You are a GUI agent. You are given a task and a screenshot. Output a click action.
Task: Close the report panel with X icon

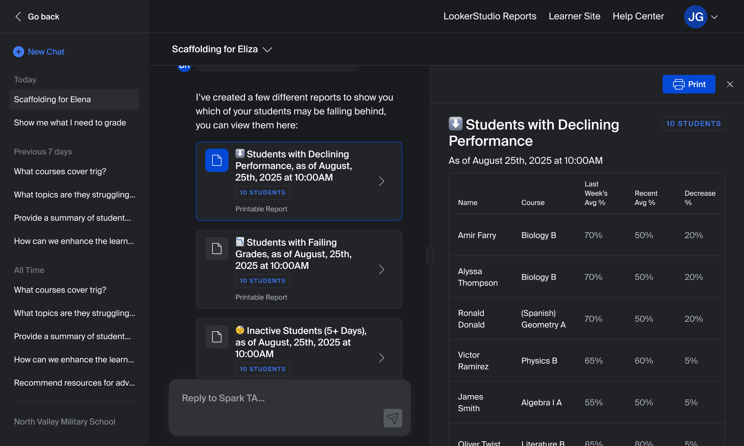[729, 84]
